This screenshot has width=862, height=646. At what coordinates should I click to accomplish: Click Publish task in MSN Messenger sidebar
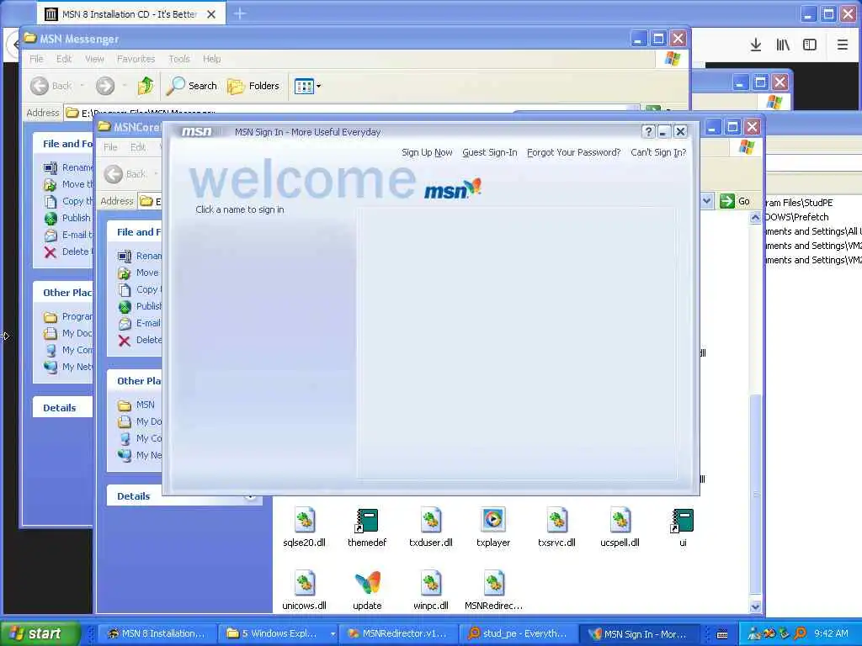pos(67,218)
